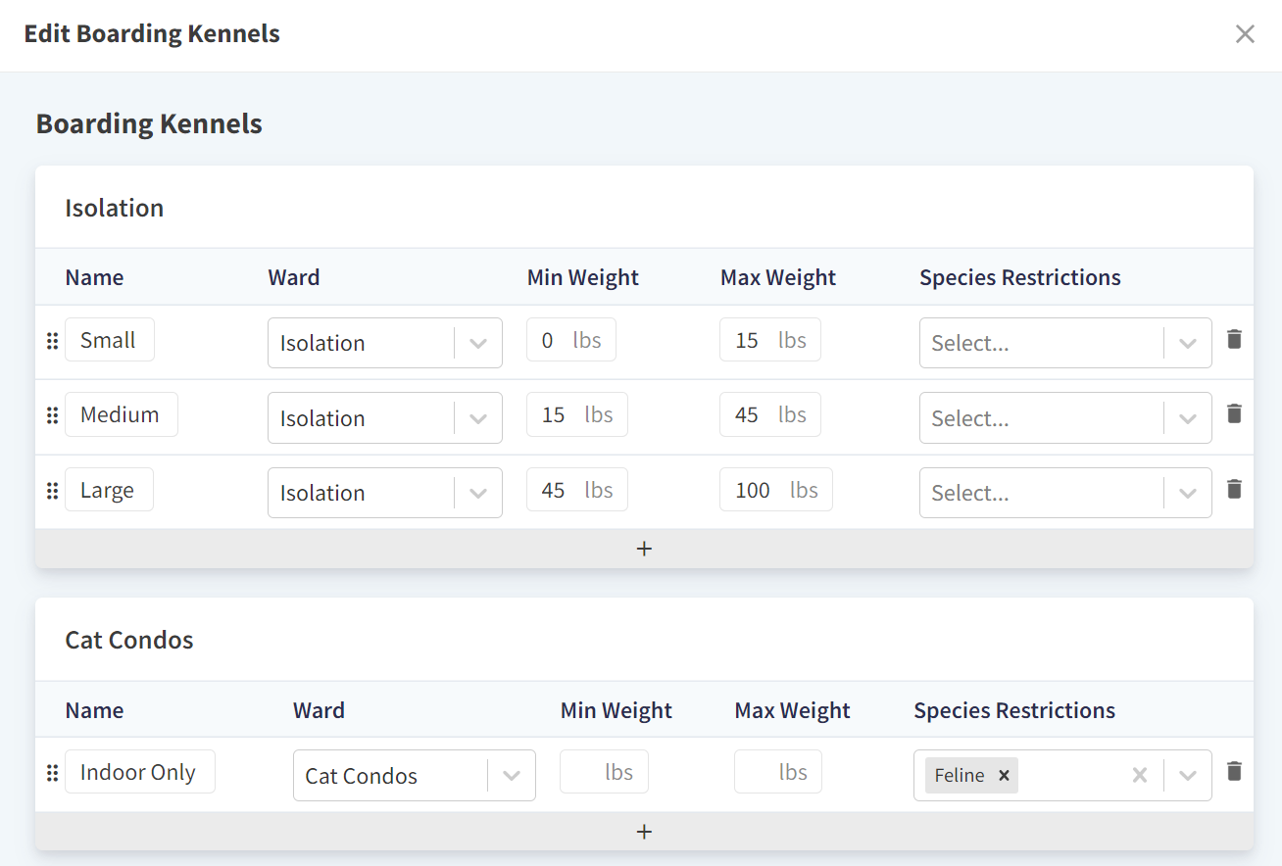Click the empty Min Weight field in Cat Condos
This screenshot has width=1282, height=866.
[x=585, y=772]
